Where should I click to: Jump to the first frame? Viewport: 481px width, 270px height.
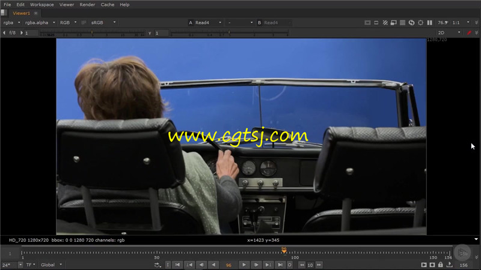pyautogui.click(x=177, y=265)
